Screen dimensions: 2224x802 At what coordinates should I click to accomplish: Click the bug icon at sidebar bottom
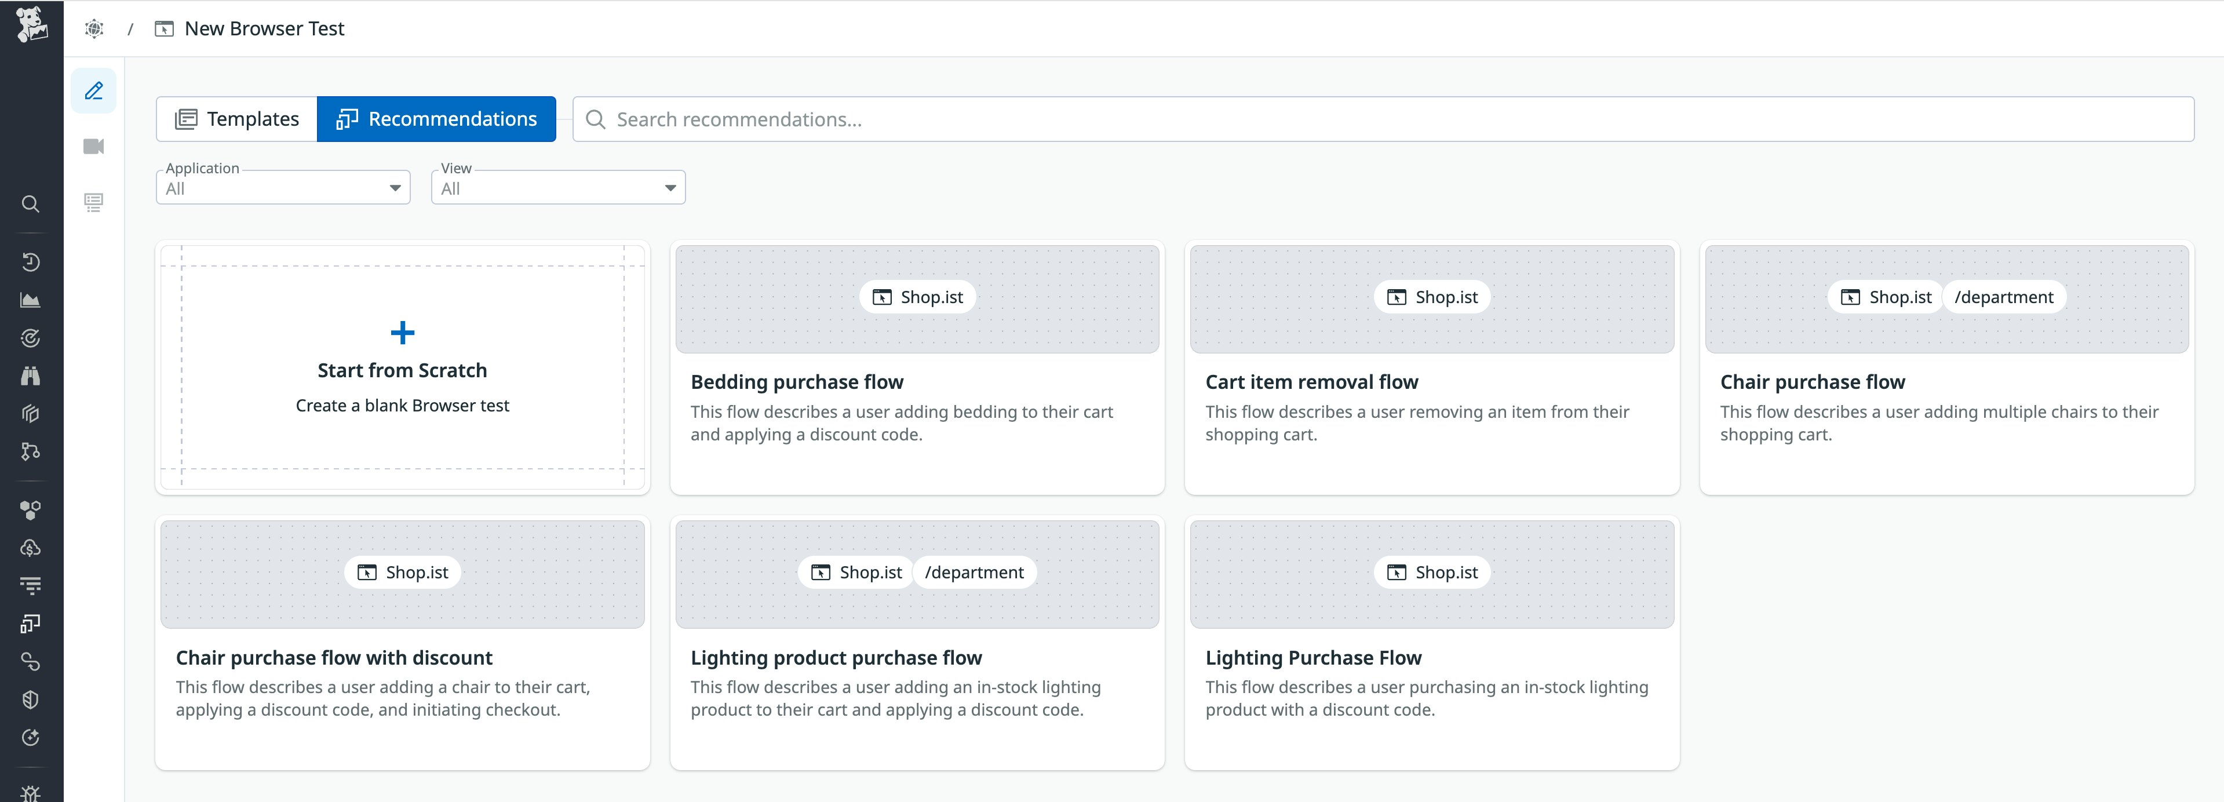[x=31, y=793]
